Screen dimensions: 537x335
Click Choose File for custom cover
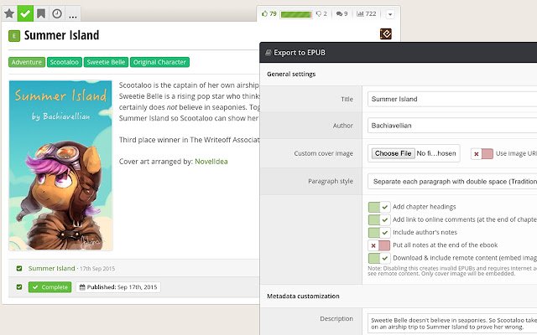coord(394,153)
